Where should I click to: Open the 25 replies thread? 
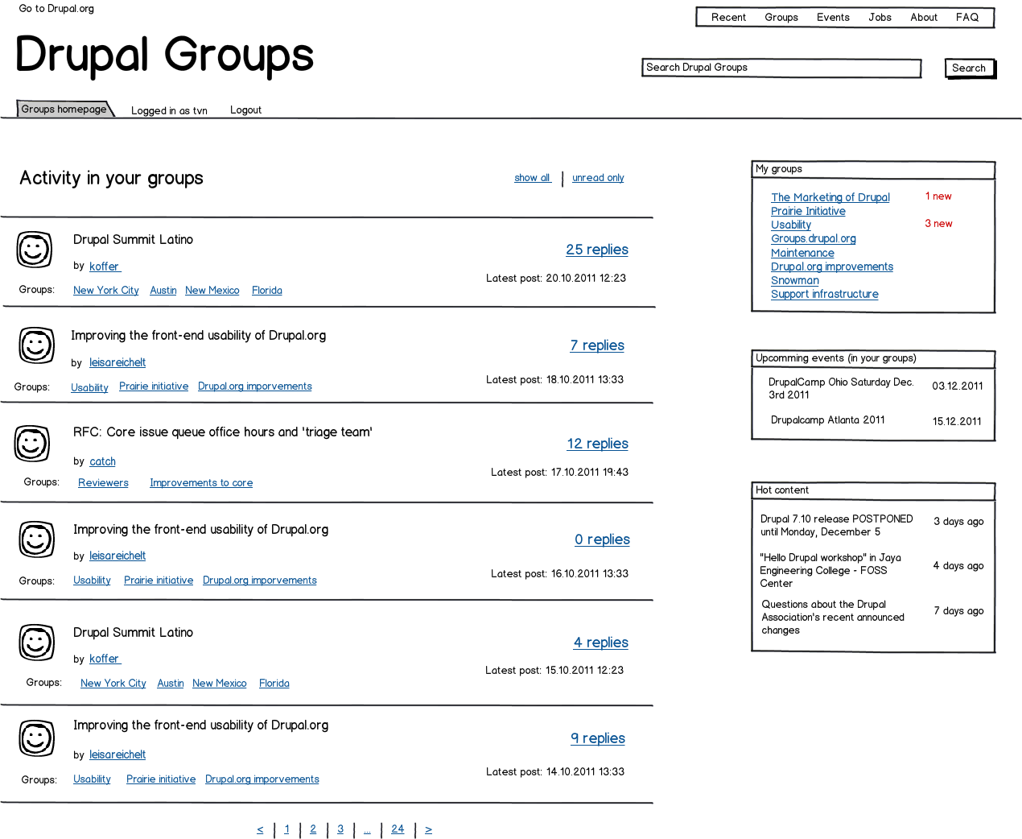pyautogui.click(x=597, y=250)
